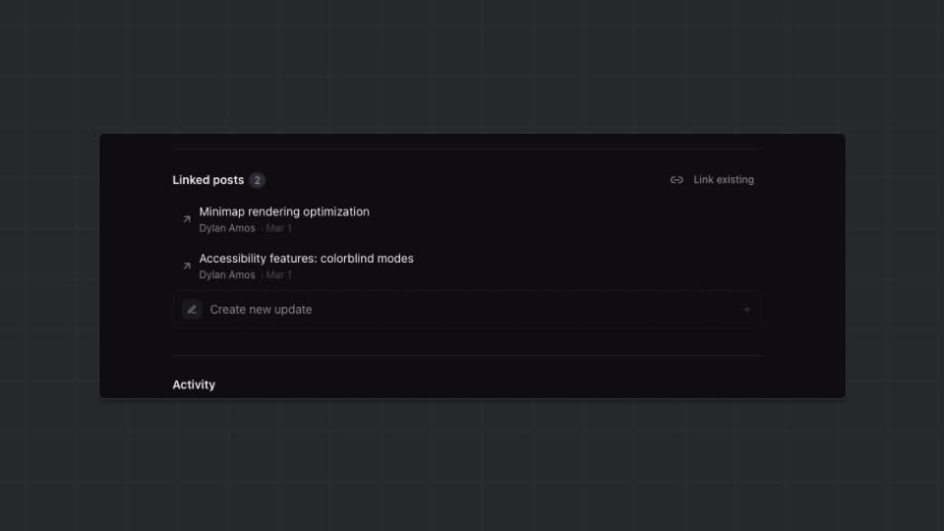Click the Link existing button label
The width and height of the screenshot is (944, 531).
pyautogui.click(x=723, y=179)
